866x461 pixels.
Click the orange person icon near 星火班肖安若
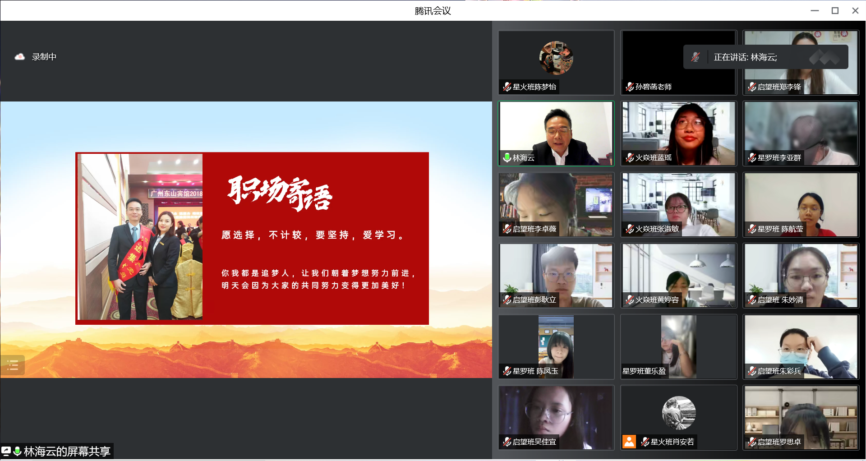pyautogui.click(x=629, y=442)
